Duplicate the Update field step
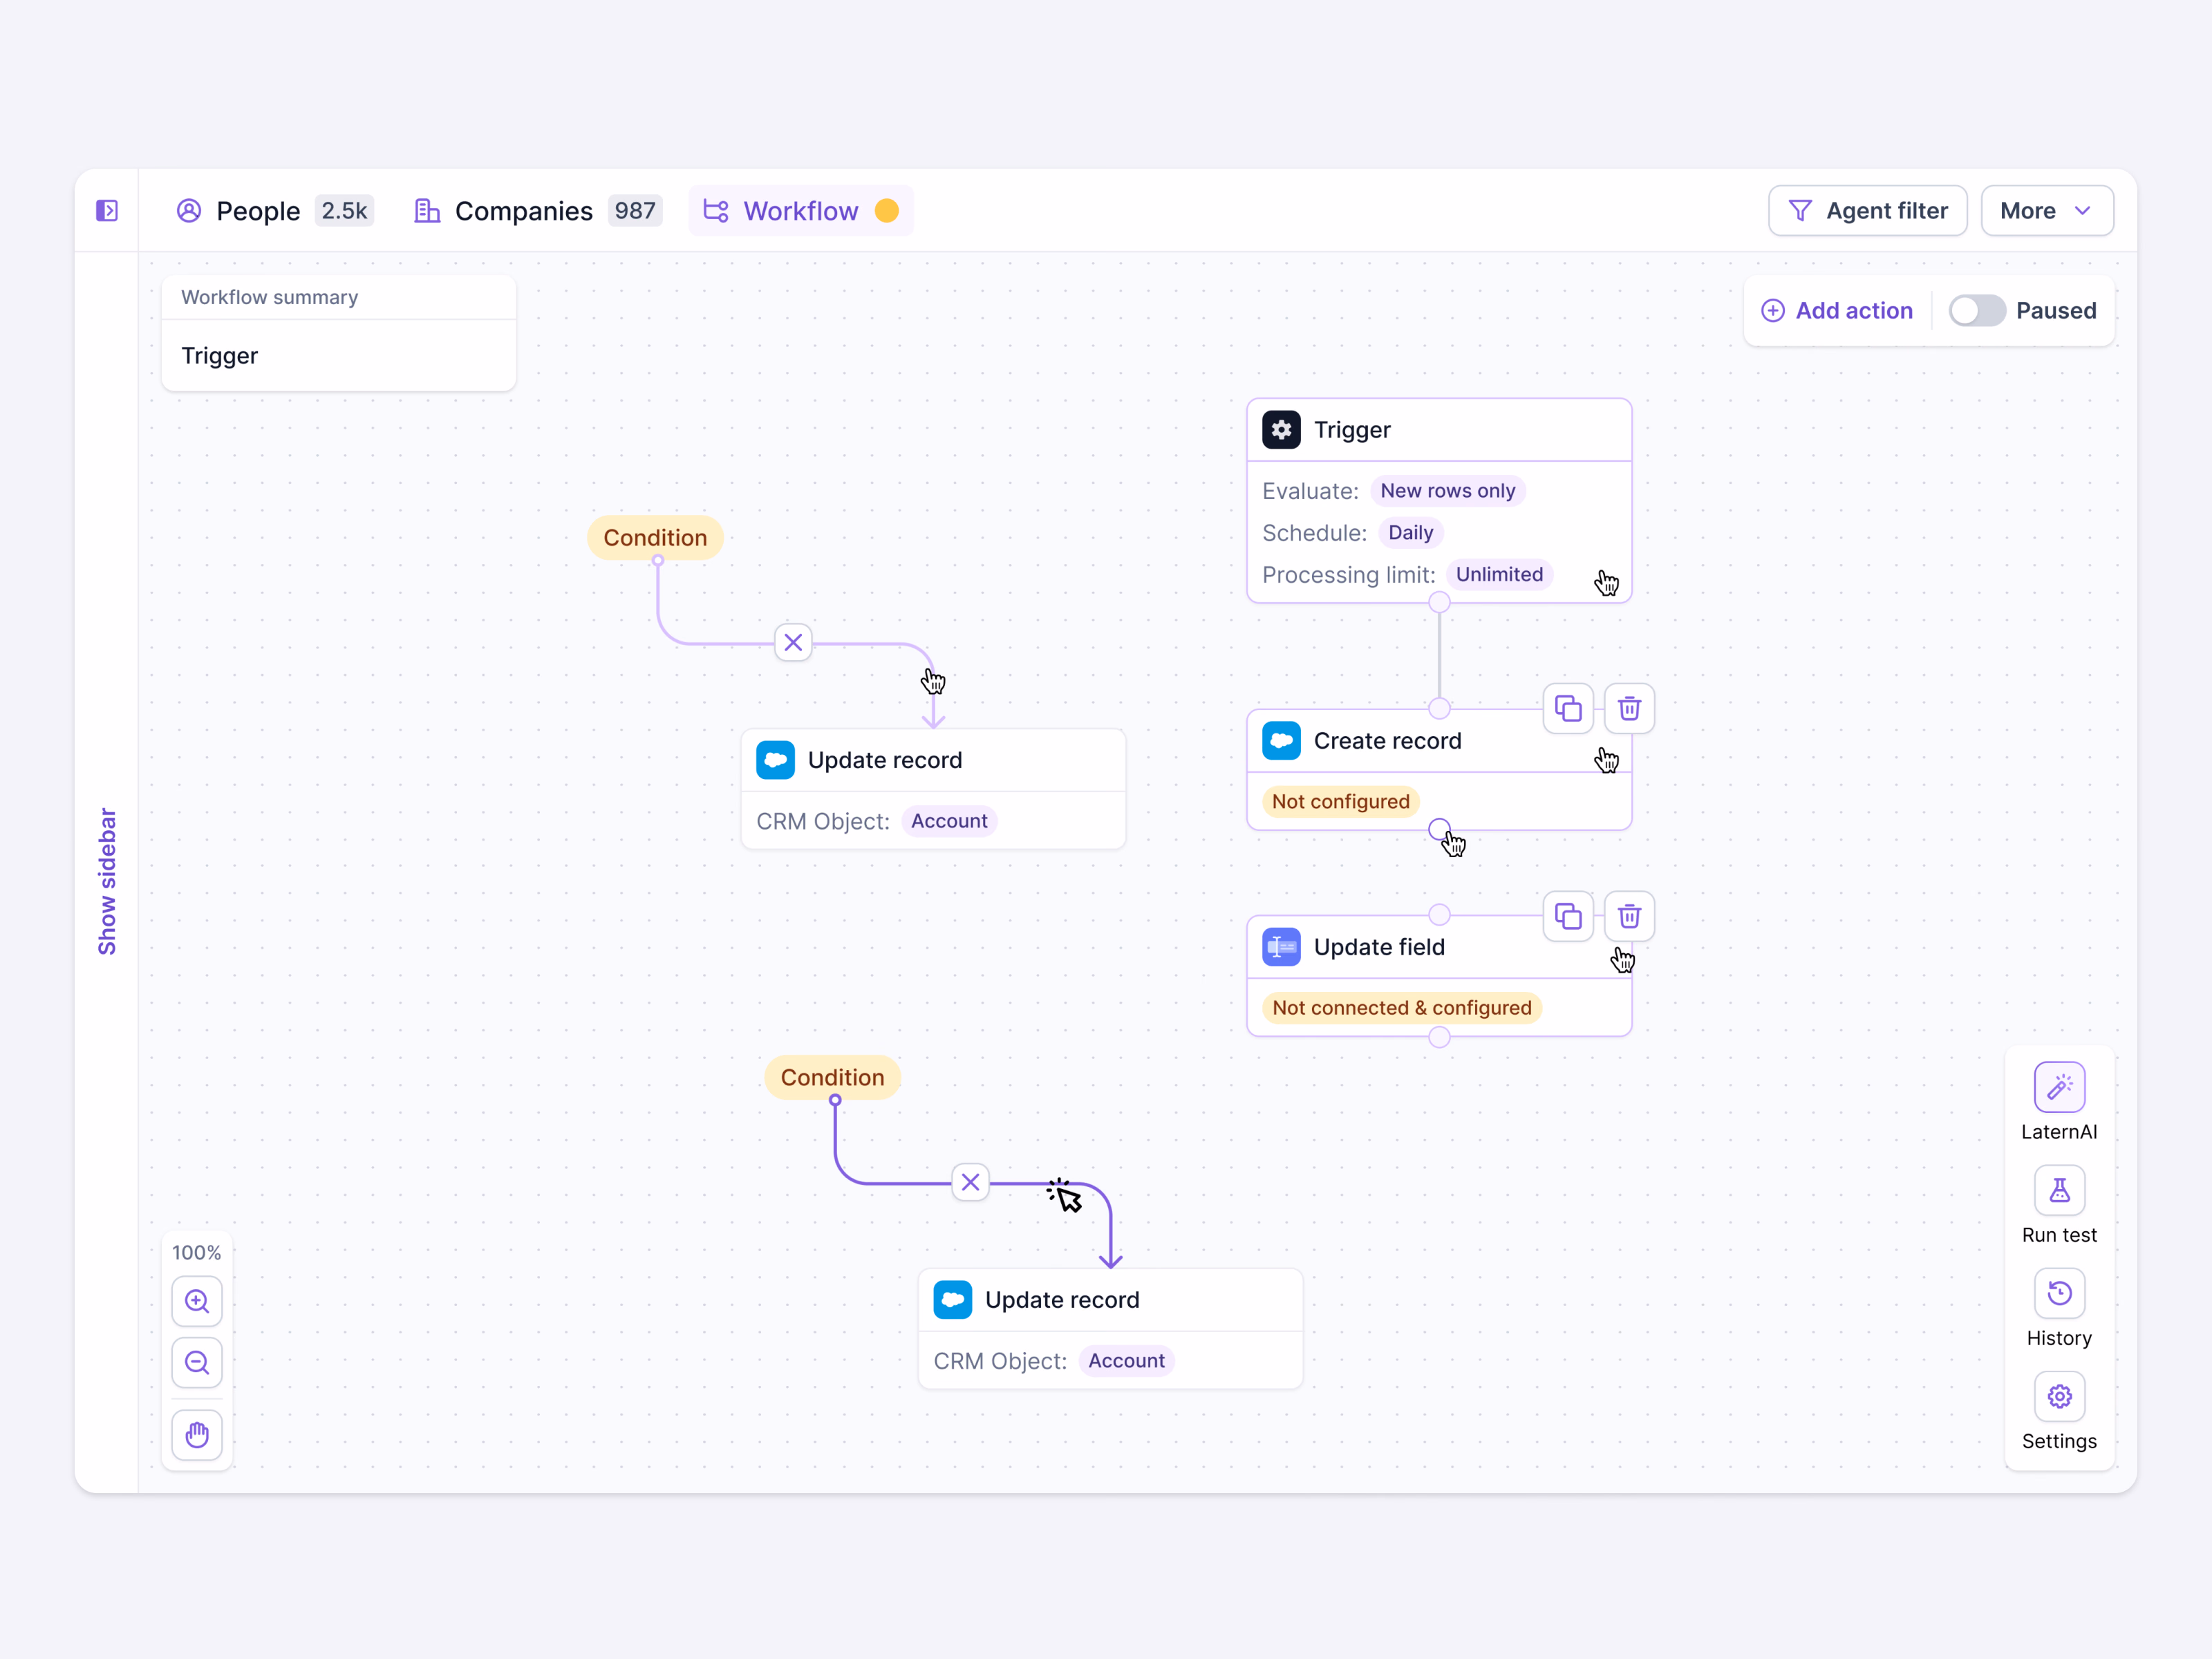This screenshot has width=2212, height=1659. pos(1568,916)
